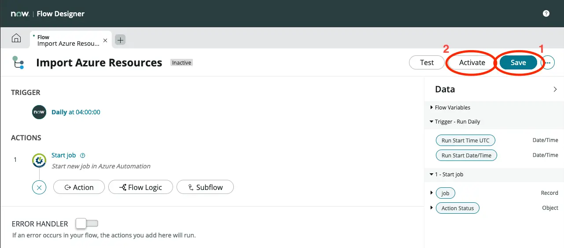Collapse the Trigger - Run Daily section
This screenshot has height=248, width=564.
coord(431,122)
